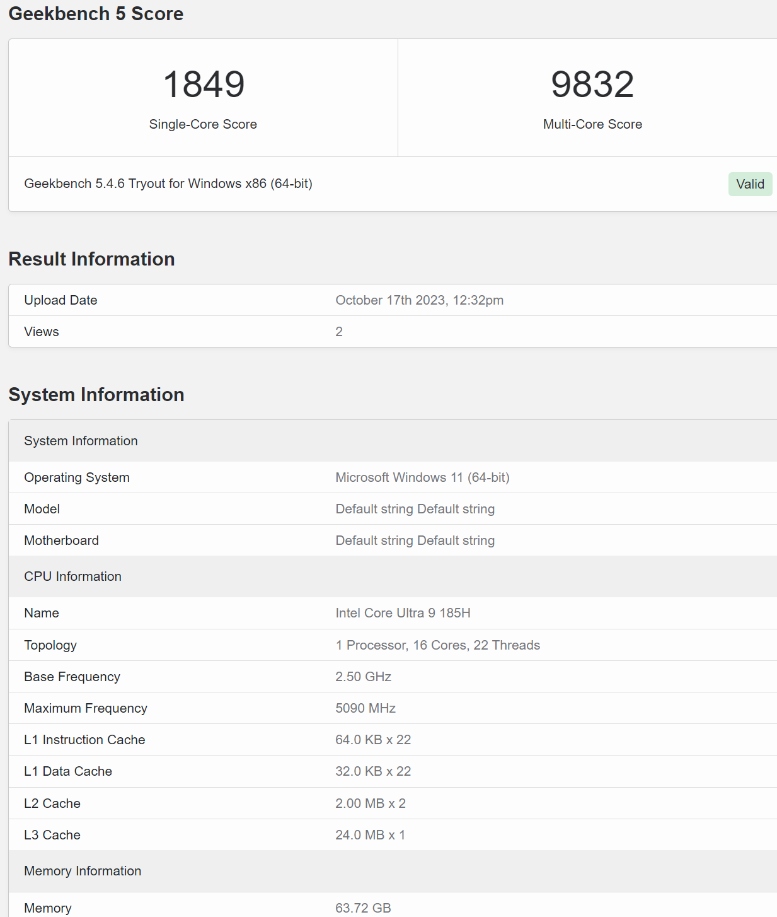Click the Views count value

point(339,332)
